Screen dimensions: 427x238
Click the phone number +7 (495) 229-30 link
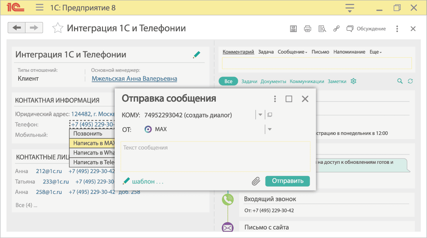pos(93,124)
